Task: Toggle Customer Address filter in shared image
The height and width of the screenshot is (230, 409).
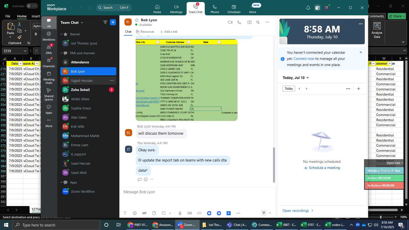Action: point(188,42)
